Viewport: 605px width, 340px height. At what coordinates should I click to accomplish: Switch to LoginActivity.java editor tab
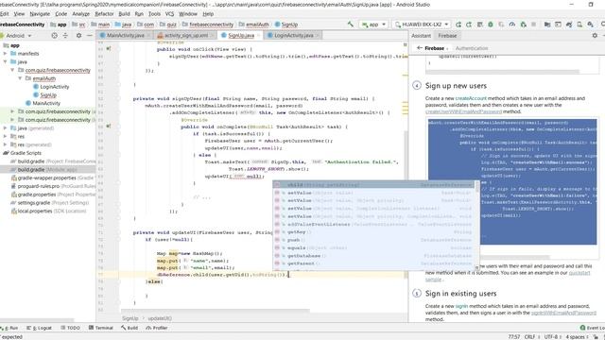(x=293, y=36)
